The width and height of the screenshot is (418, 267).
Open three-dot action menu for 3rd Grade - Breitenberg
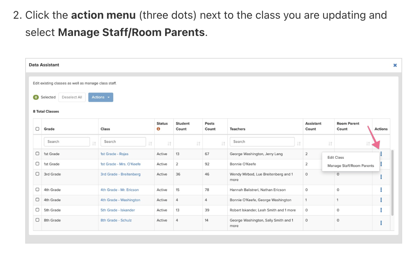click(x=381, y=177)
